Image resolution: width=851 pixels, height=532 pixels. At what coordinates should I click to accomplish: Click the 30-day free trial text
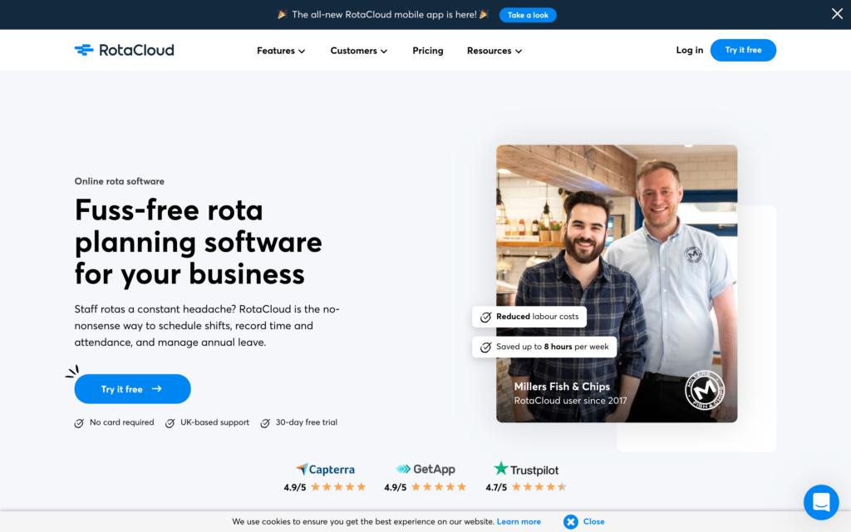306,422
